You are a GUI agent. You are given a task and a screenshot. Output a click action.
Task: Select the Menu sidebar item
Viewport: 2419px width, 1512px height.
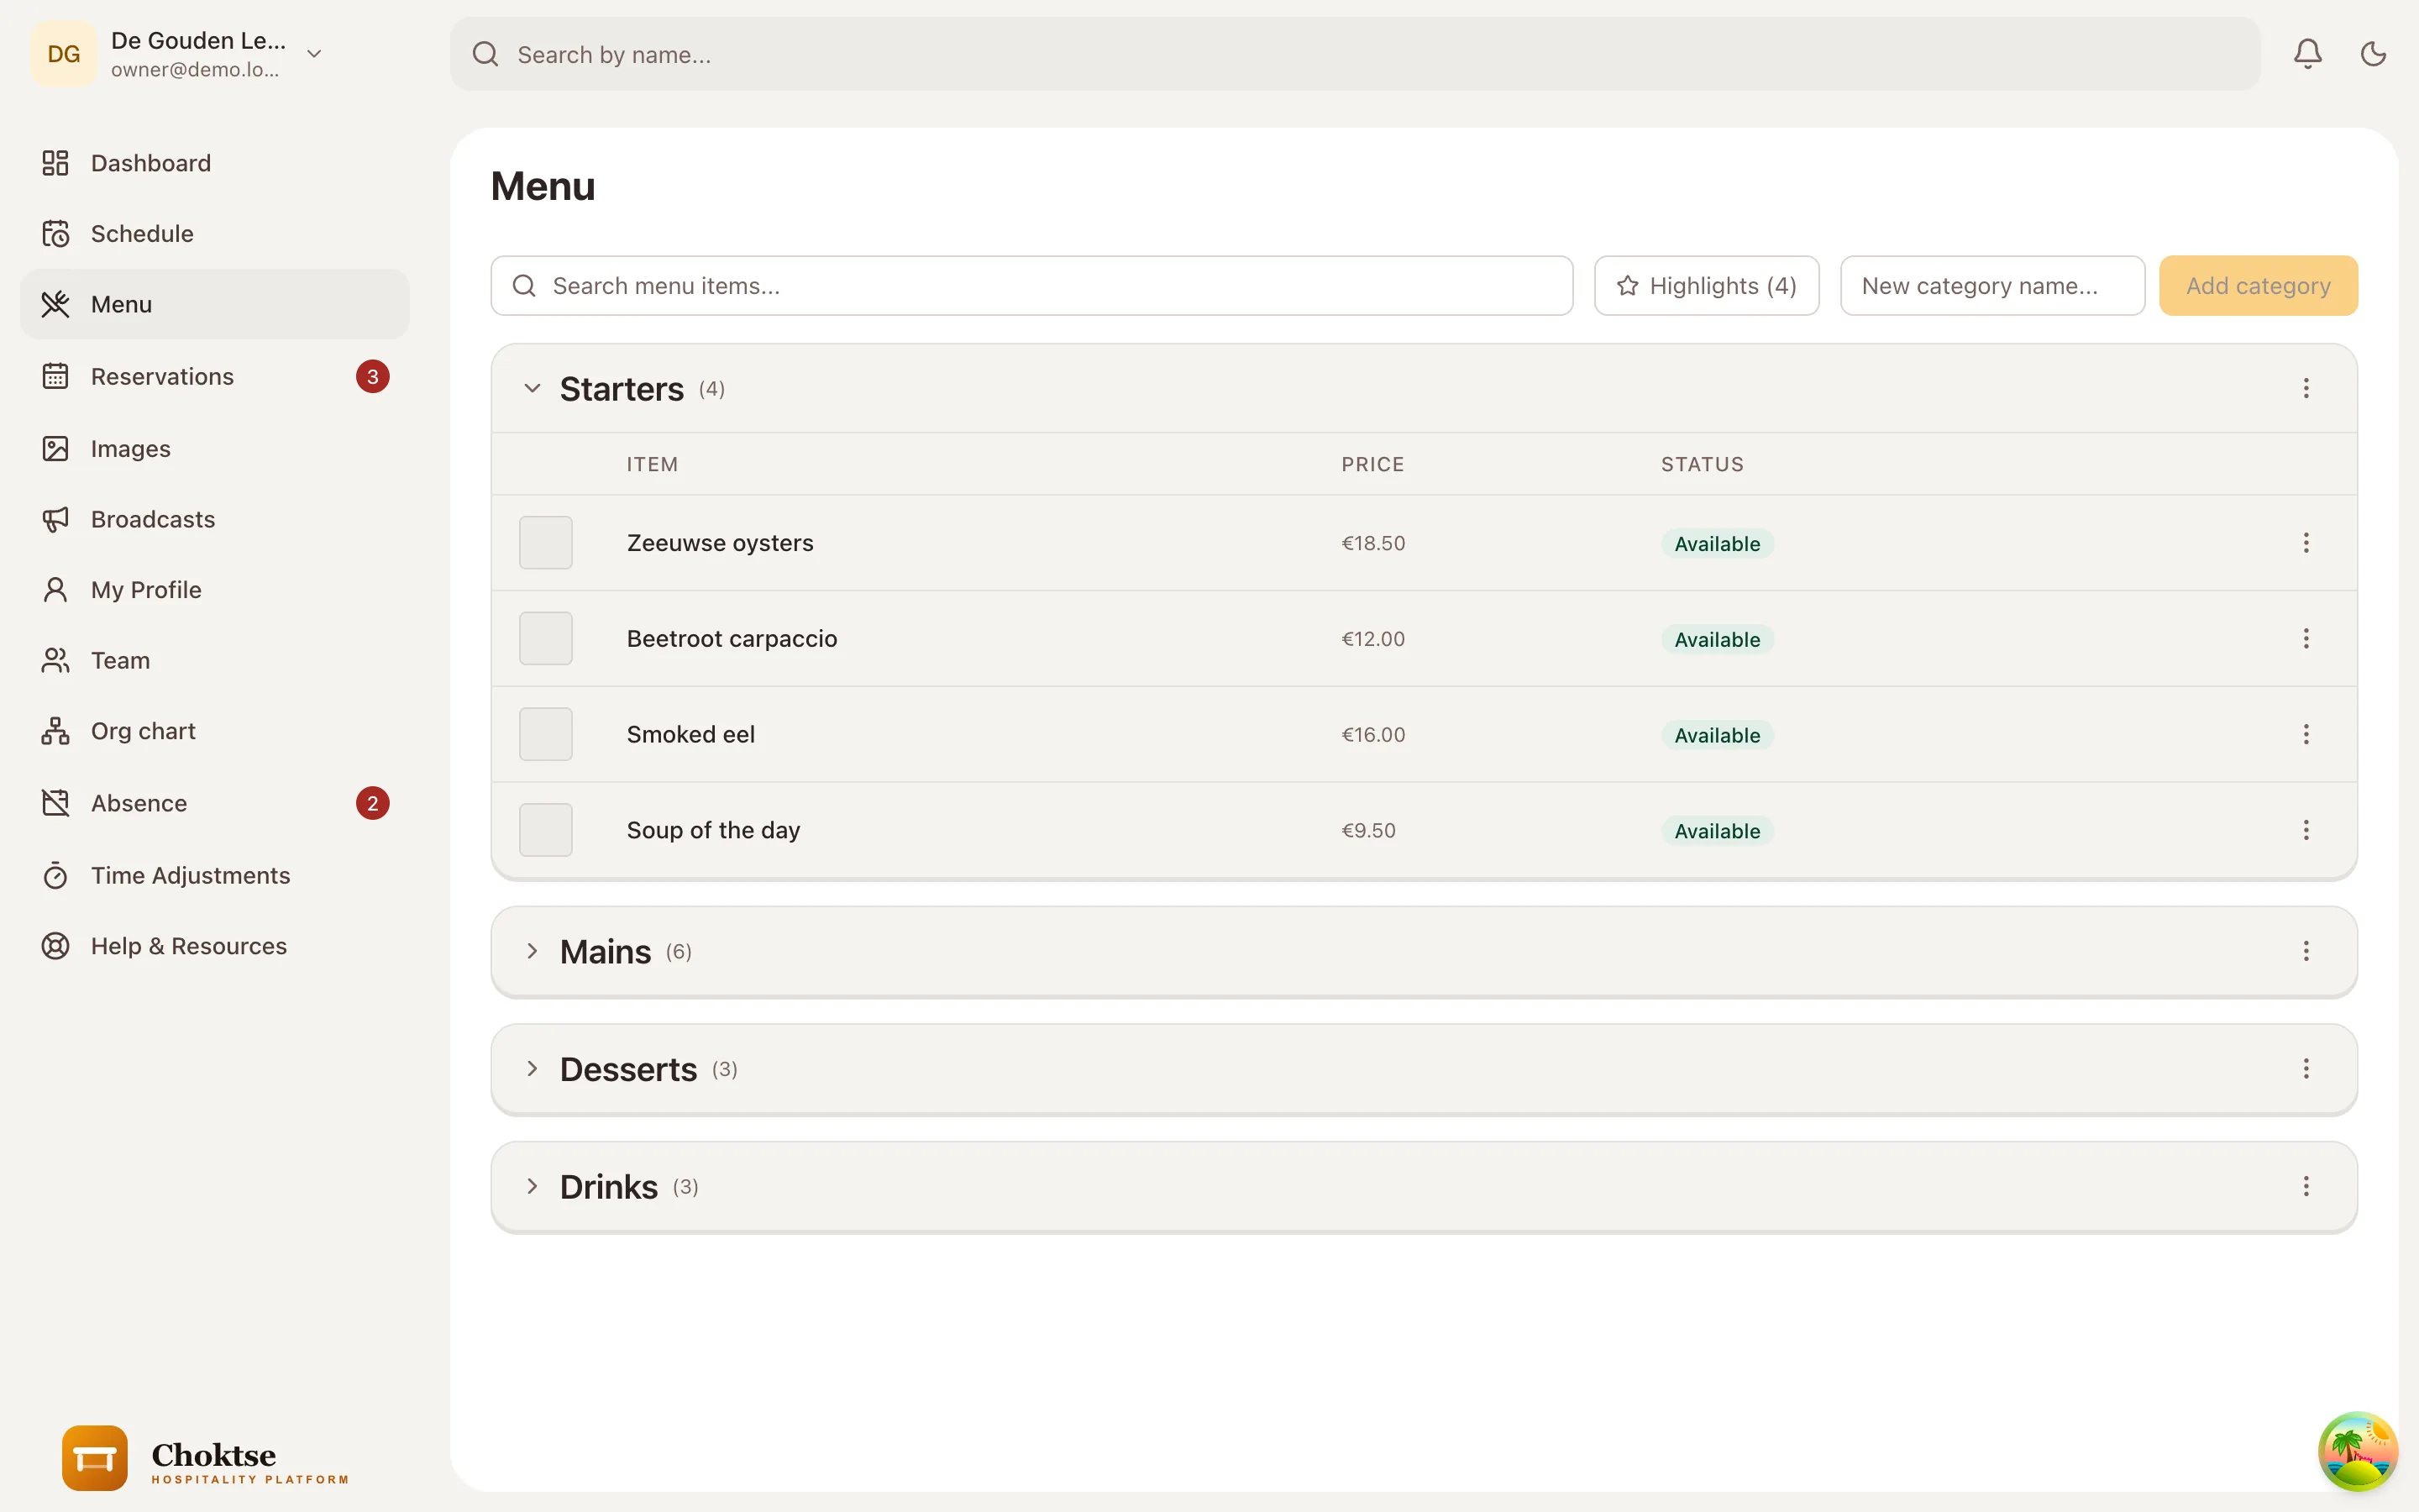click(215, 304)
